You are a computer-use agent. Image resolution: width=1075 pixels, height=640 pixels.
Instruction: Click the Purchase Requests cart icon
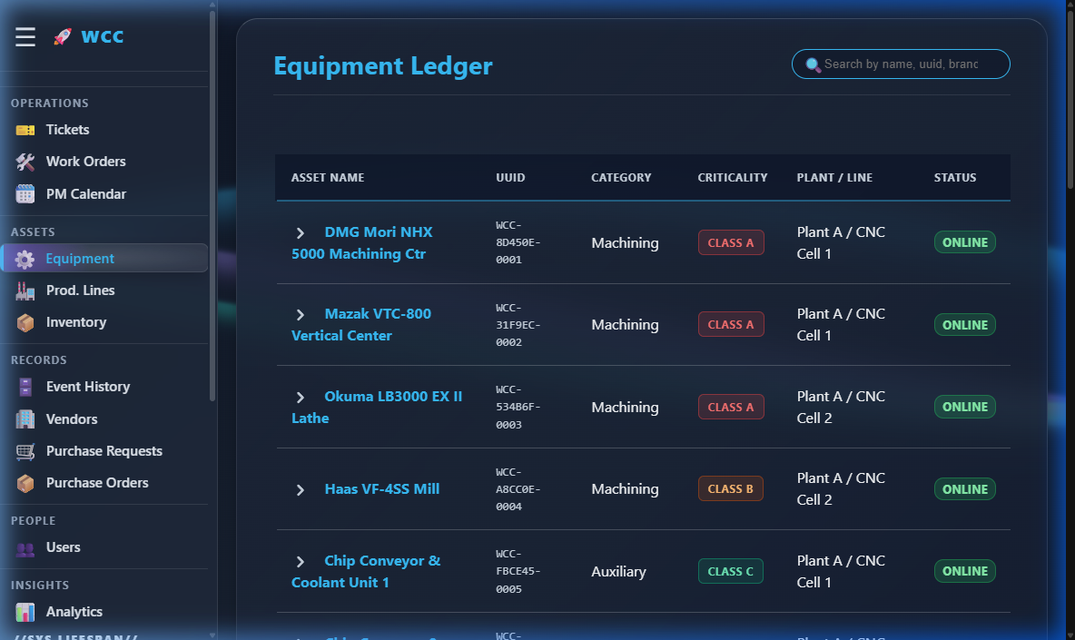point(25,451)
